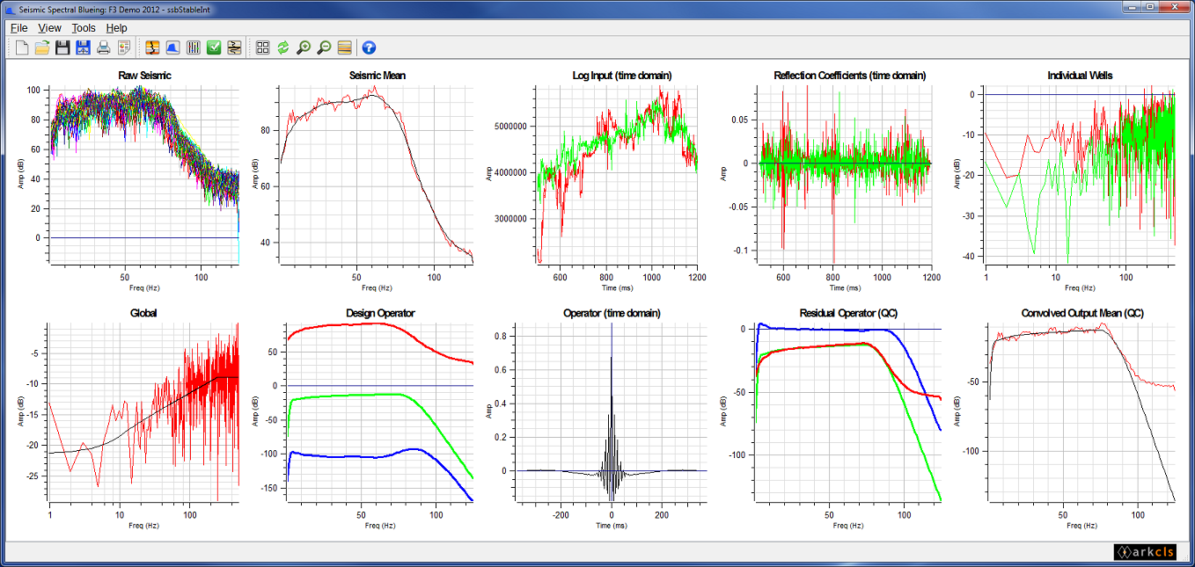Open a file with the folder icon
Image resolution: width=1195 pixels, height=567 pixels.
(42, 47)
